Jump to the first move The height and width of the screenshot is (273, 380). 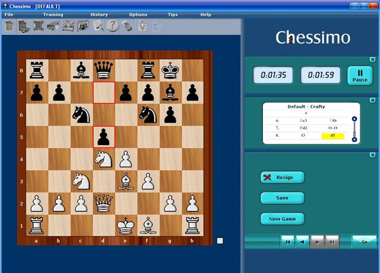(x=287, y=242)
